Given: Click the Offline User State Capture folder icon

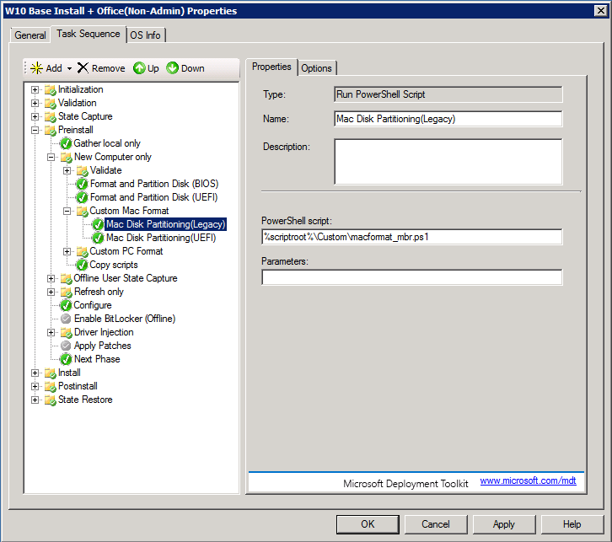Looking at the screenshot, I should [x=67, y=279].
